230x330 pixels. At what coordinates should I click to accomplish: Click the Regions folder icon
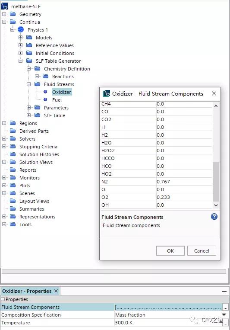coord(13,123)
